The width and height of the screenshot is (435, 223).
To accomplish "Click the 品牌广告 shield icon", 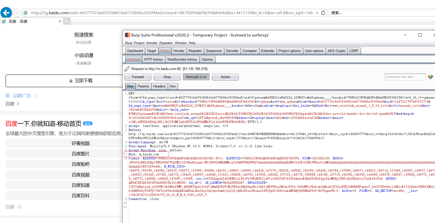I will click(x=8, y=96).
